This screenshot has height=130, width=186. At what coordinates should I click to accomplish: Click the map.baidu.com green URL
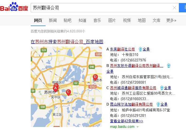122,126
